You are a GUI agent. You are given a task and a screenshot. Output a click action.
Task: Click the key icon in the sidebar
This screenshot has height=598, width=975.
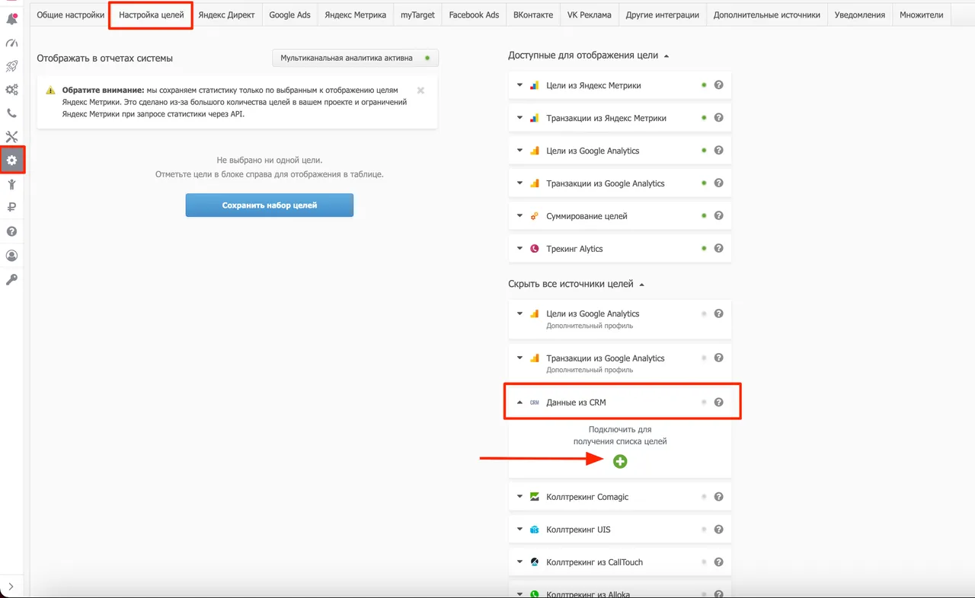click(11, 280)
